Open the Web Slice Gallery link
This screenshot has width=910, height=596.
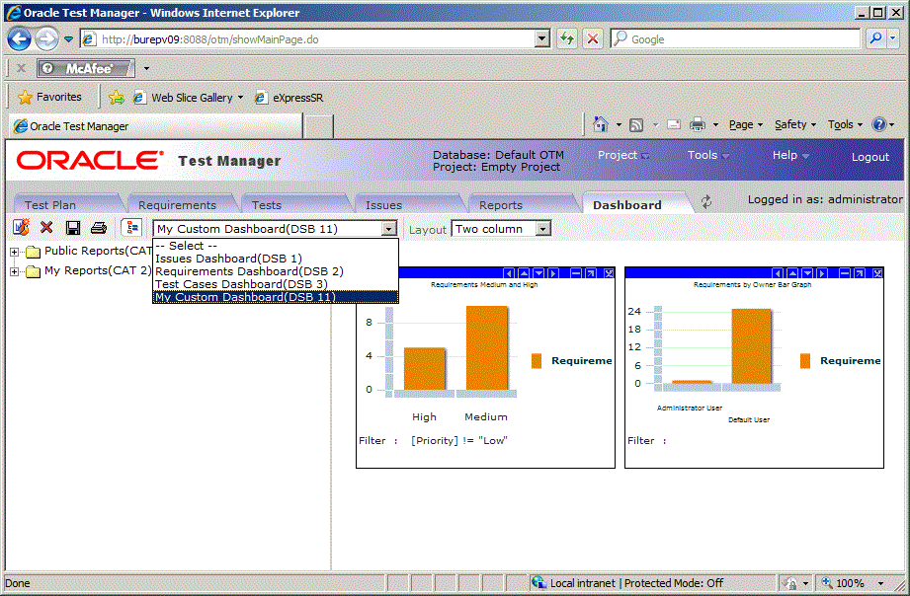(188, 98)
